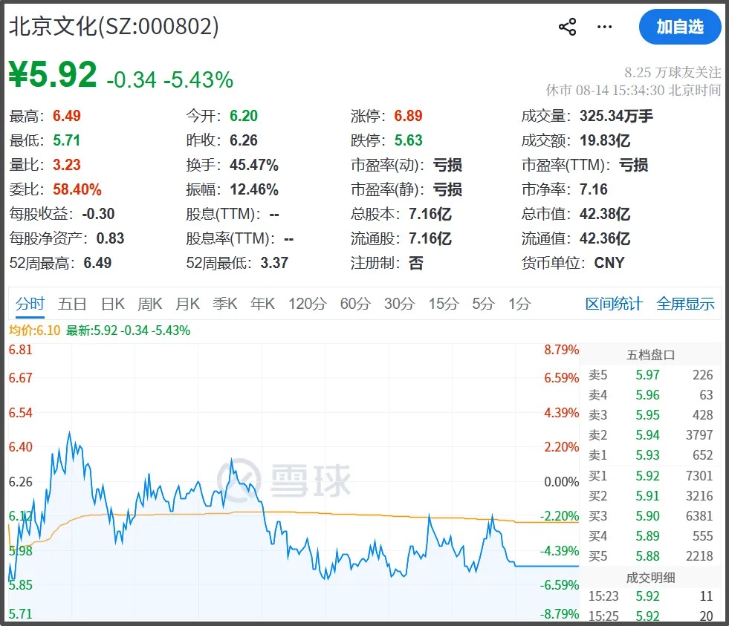The width and height of the screenshot is (729, 626).
Task: Click the share icon
Action: tap(567, 27)
